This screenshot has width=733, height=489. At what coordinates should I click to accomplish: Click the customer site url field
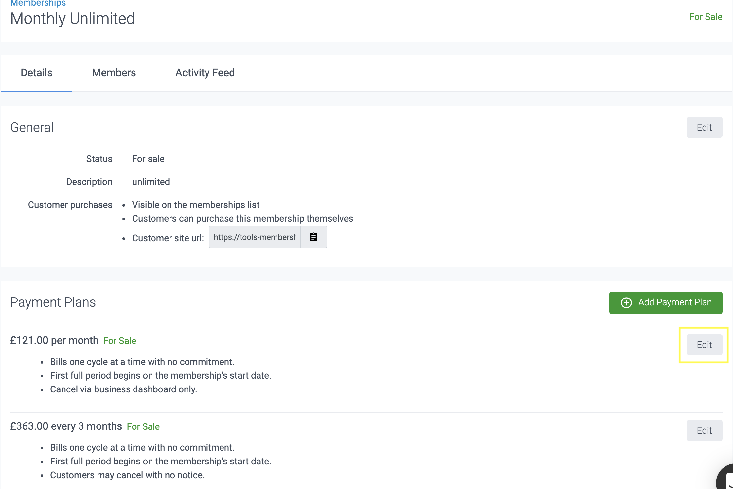pyautogui.click(x=255, y=237)
